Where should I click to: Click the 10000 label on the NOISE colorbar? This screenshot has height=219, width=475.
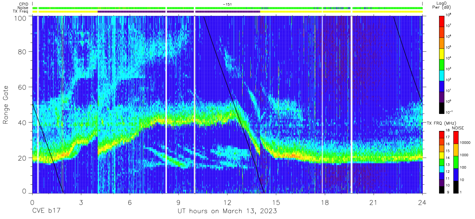coord(465,143)
